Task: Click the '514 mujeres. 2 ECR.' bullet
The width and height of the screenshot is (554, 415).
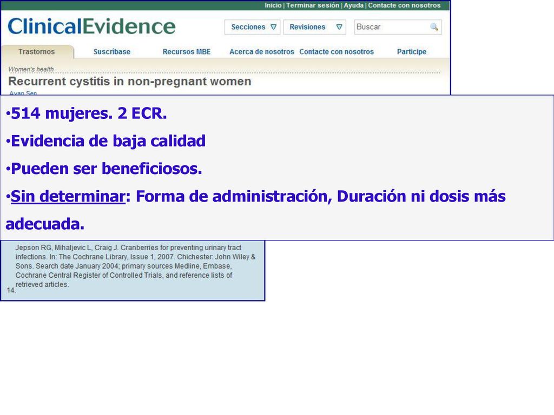Action: pyautogui.click(x=86, y=113)
